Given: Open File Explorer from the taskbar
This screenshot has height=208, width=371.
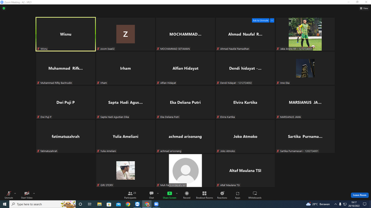Looking at the screenshot, I should 99,204.
